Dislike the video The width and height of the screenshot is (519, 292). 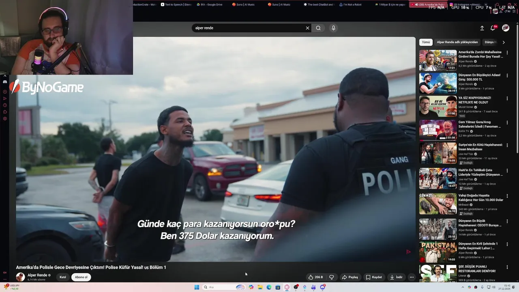(x=332, y=277)
